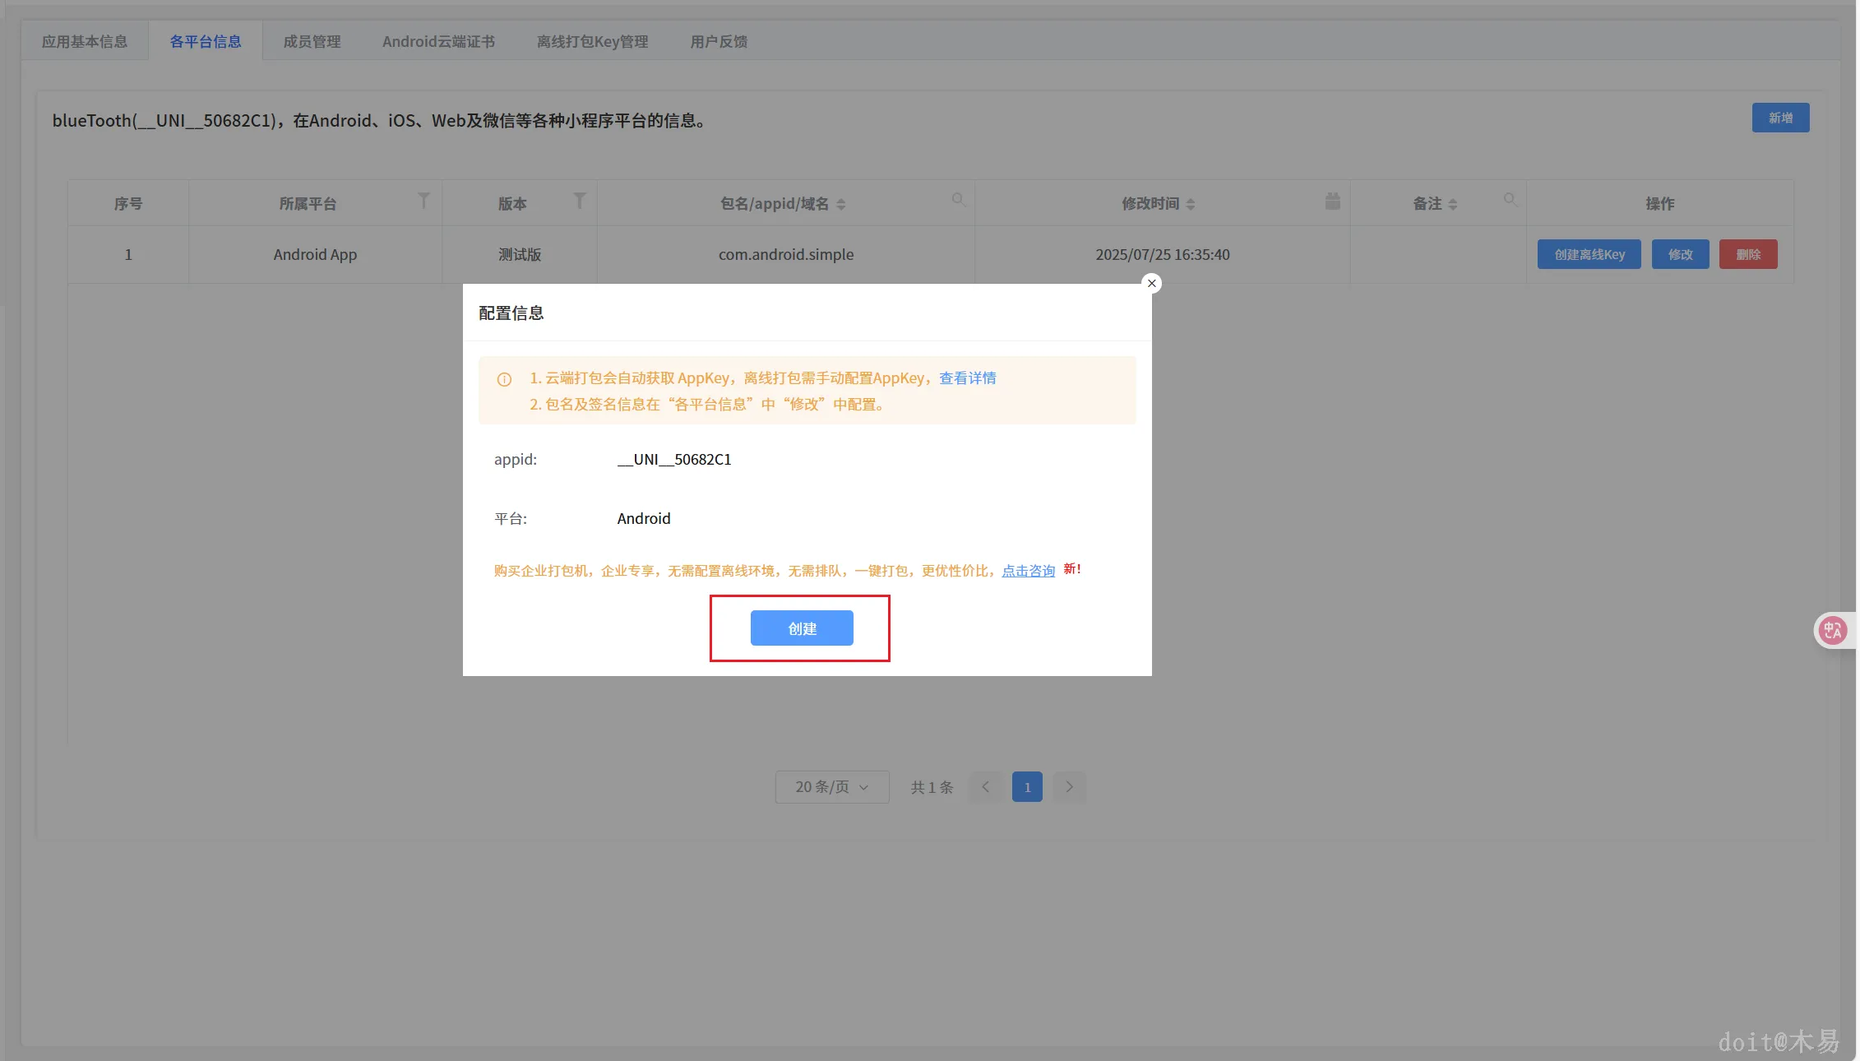Open search on the 备注 column

(x=1511, y=201)
